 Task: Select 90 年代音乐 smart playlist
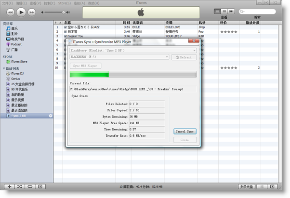click(x=19, y=89)
